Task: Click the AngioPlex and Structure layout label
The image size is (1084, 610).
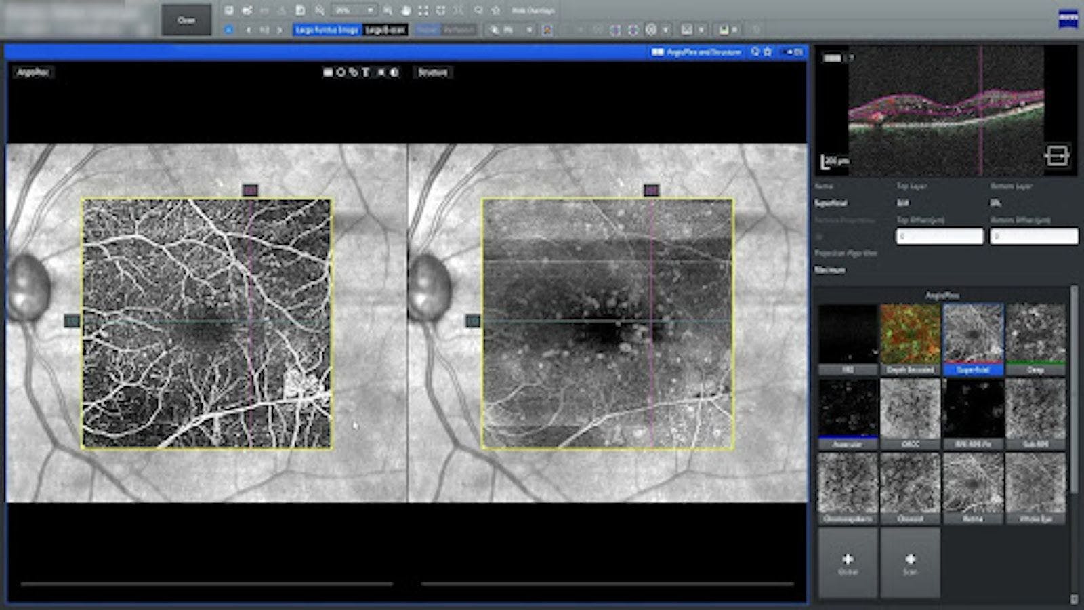Action: tap(703, 52)
